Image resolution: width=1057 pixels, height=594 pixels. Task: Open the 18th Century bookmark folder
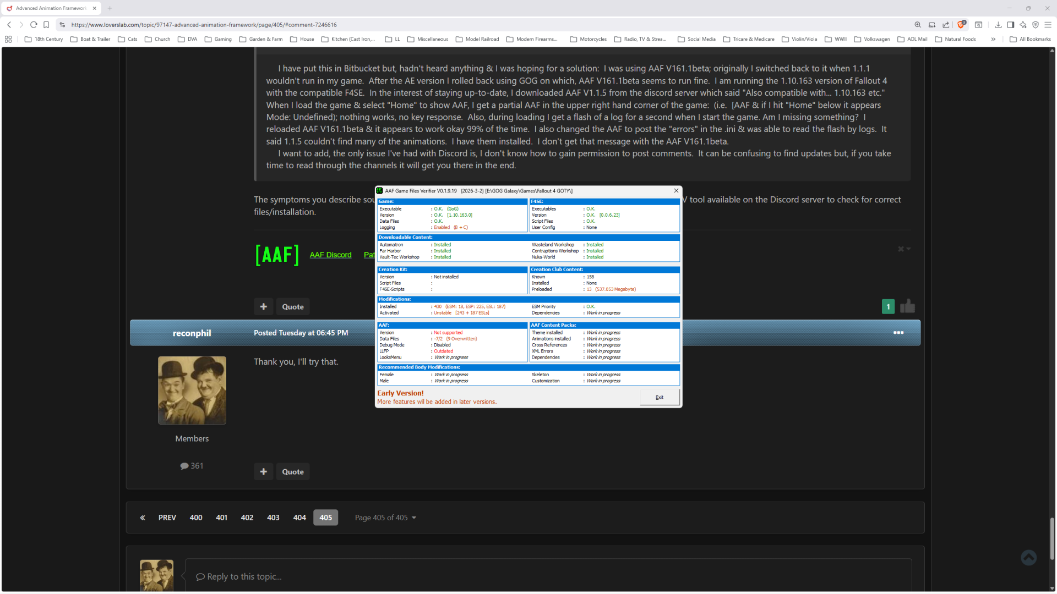(44, 39)
